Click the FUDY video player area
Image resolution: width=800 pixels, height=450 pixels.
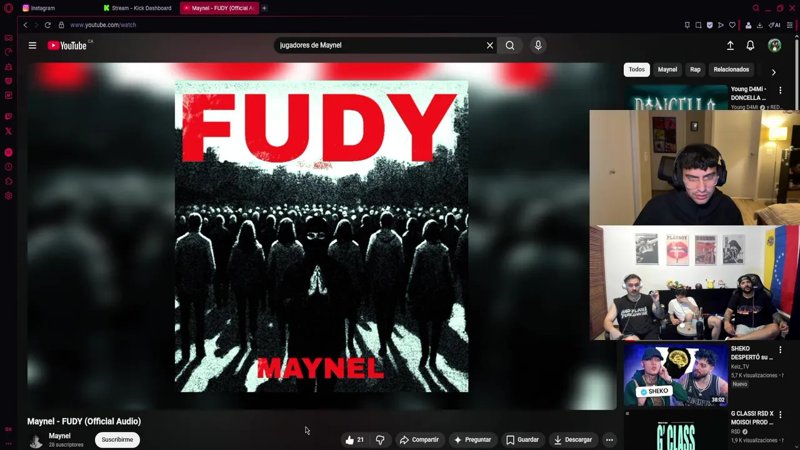coord(321,236)
